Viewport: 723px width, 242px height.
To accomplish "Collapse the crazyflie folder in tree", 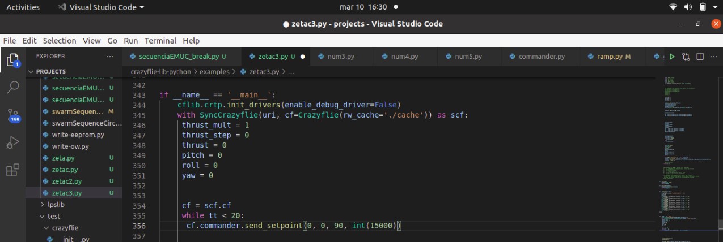I will (x=65, y=228).
